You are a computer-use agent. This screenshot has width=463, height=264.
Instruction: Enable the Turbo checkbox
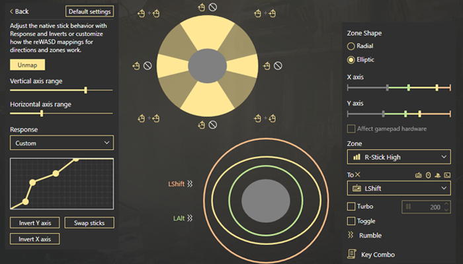point(351,207)
